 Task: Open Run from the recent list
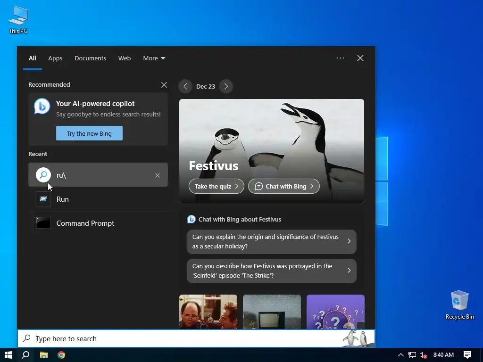click(x=98, y=199)
